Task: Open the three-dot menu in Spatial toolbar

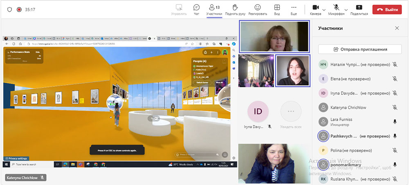Action: coord(218,53)
